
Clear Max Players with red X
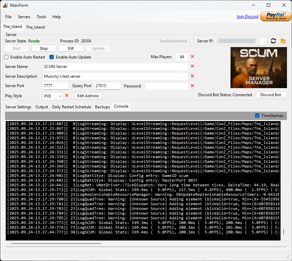point(192,57)
